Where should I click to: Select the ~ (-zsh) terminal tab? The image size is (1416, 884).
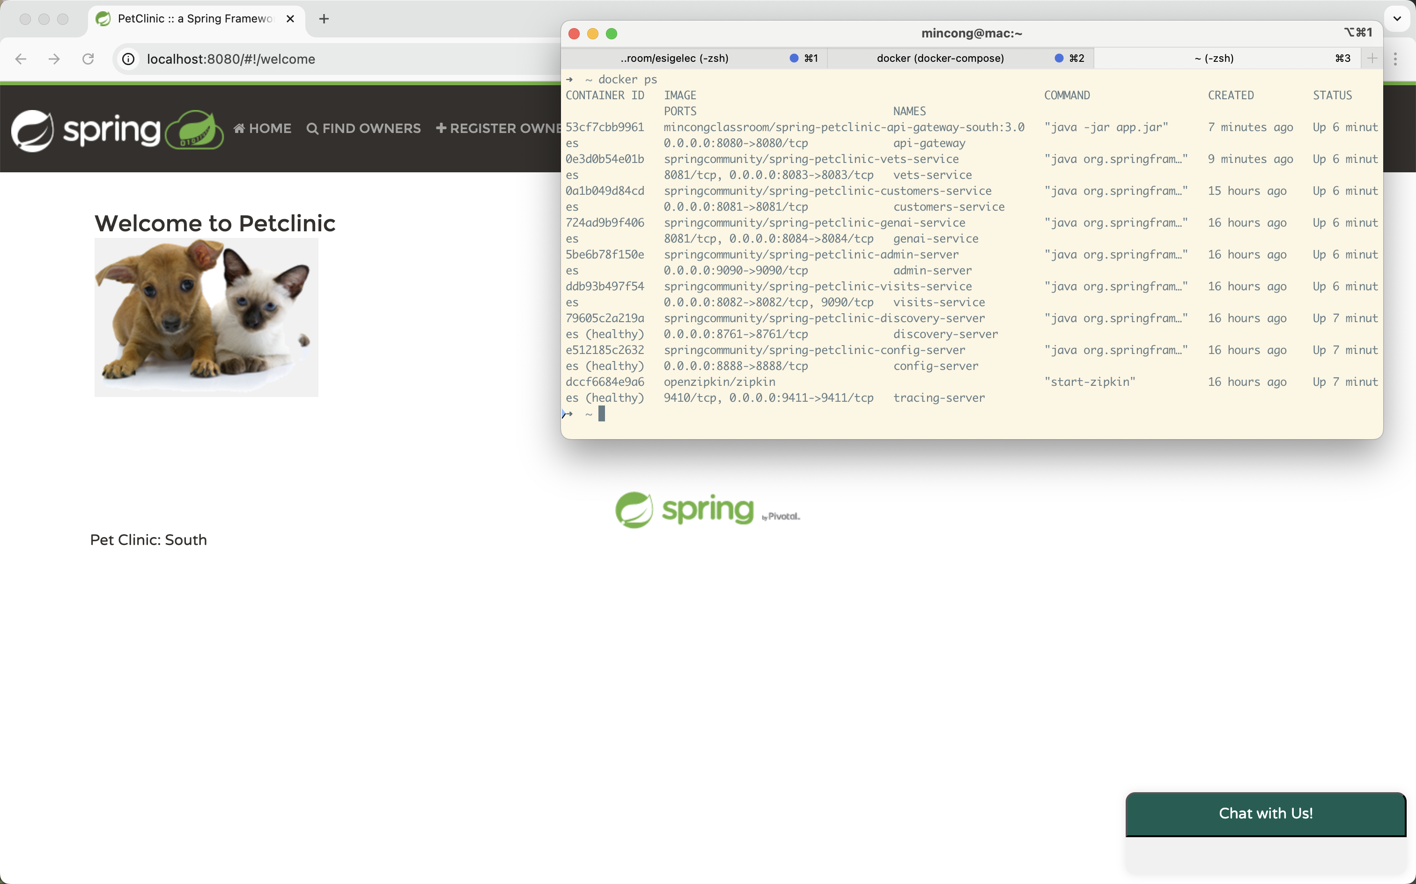click(1214, 58)
